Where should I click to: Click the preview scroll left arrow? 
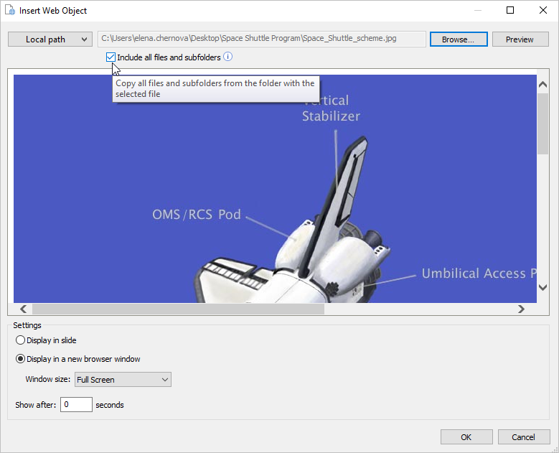[23, 309]
